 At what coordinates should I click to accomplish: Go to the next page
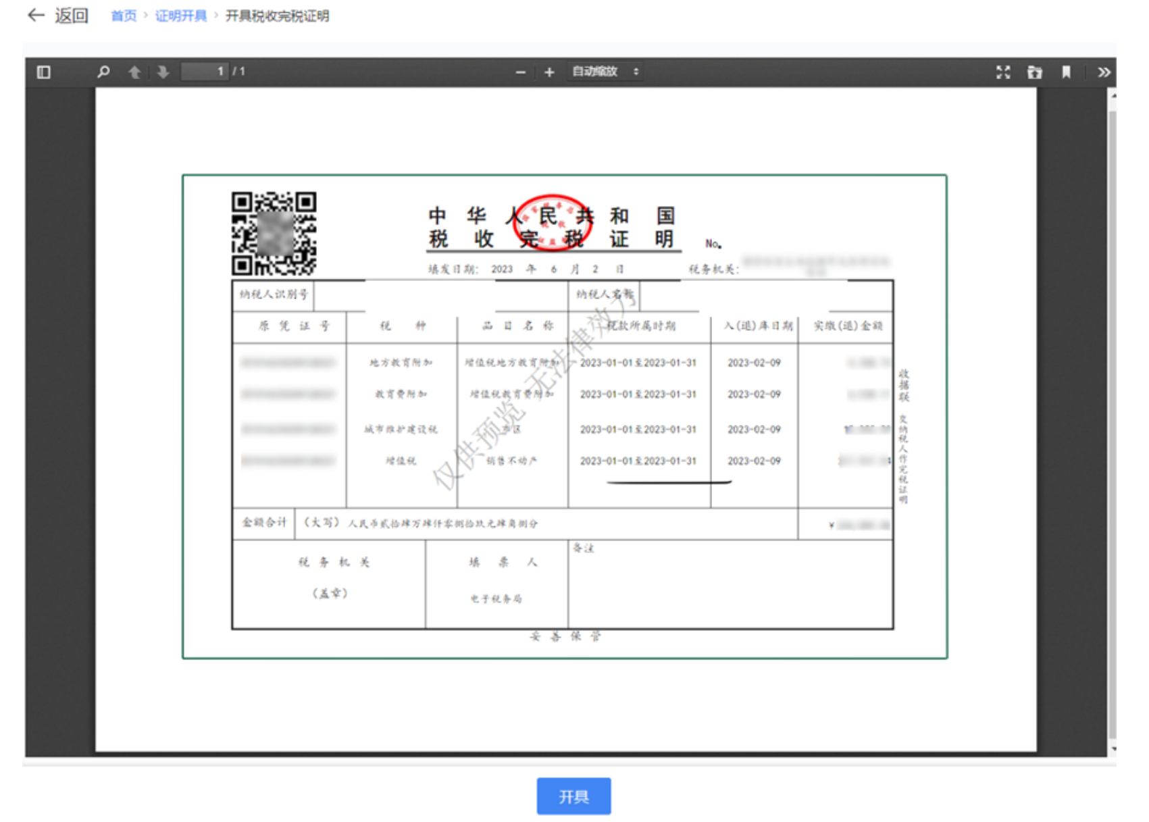163,72
